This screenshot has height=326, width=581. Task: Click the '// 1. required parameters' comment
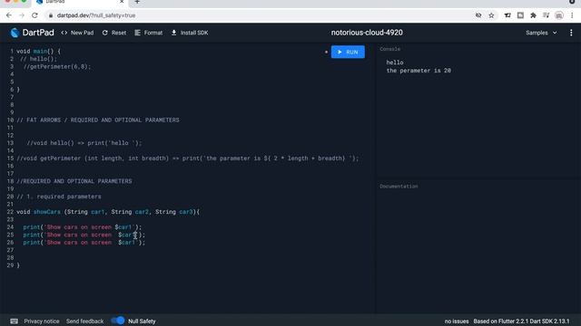coord(59,197)
